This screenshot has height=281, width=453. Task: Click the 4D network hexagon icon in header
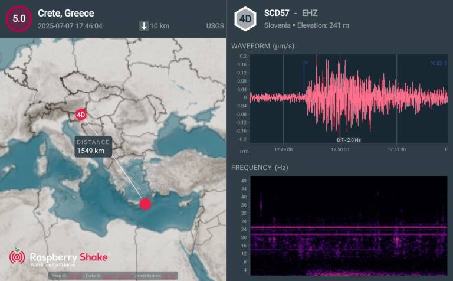(x=245, y=18)
